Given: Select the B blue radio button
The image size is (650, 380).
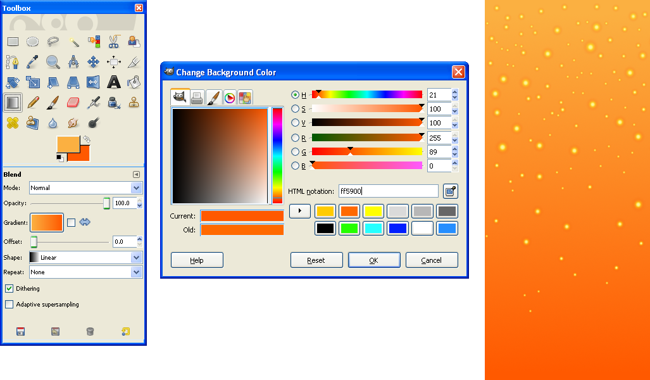Looking at the screenshot, I should click(x=295, y=165).
